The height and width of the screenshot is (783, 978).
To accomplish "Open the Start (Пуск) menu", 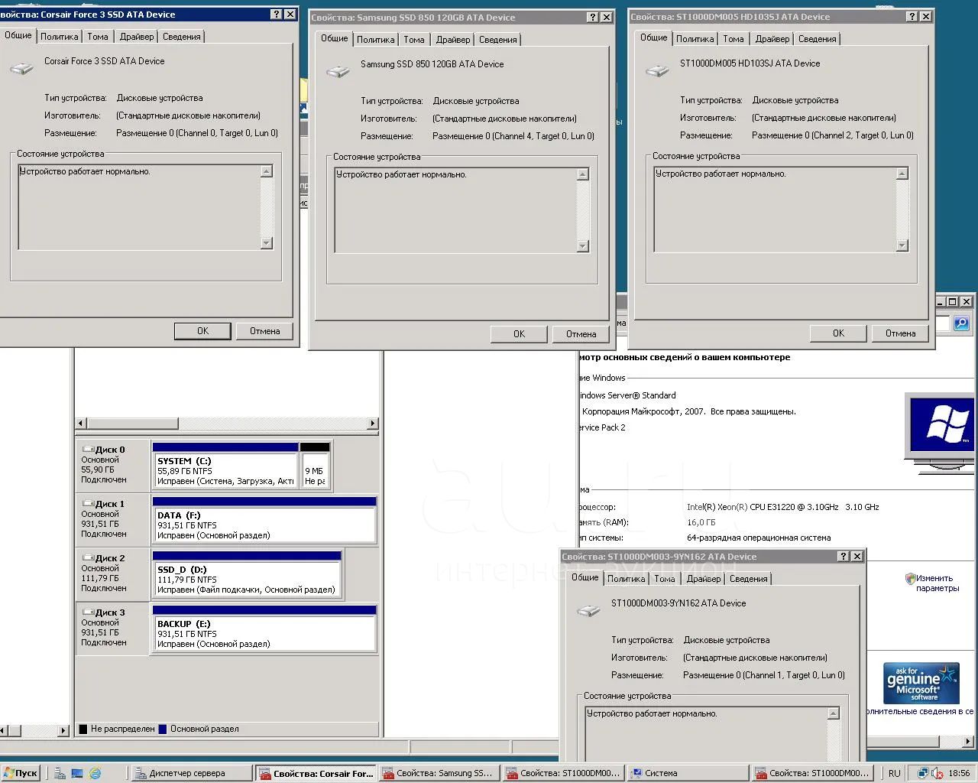I will (21, 773).
